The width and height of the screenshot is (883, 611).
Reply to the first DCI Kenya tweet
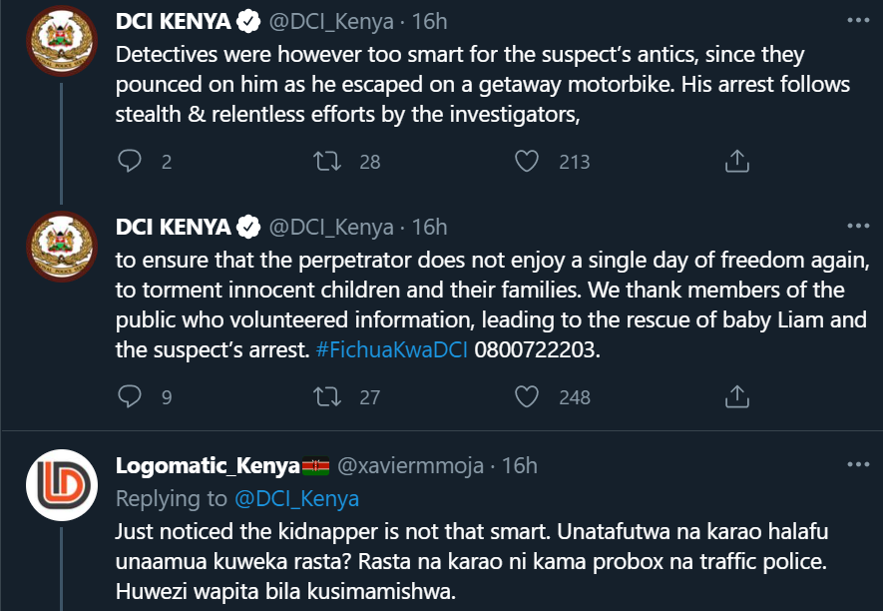[130, 161]
